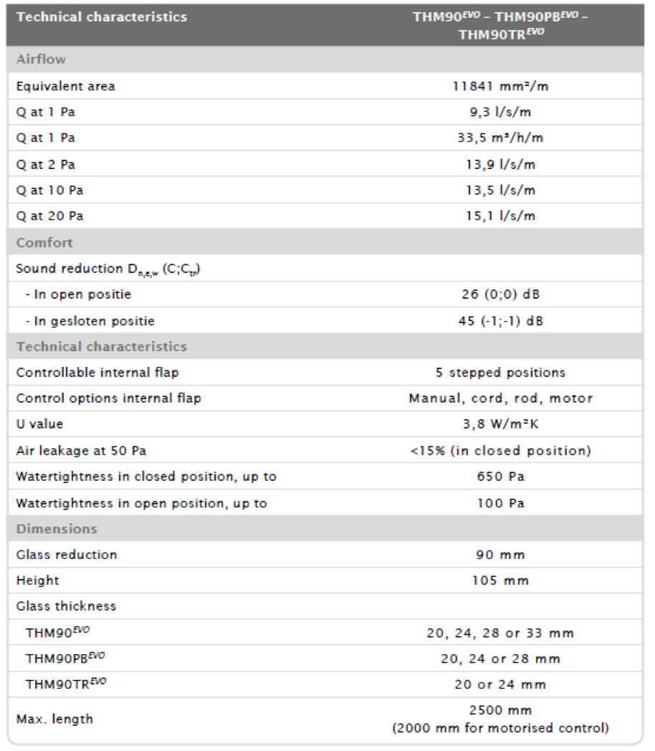The width and height of the screenshot is (655, 751).
Task: Click the 650 Pa watertightness value
Action: 500,477
